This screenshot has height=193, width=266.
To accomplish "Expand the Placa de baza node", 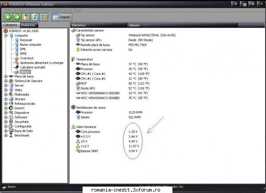I will pos(6,76).
